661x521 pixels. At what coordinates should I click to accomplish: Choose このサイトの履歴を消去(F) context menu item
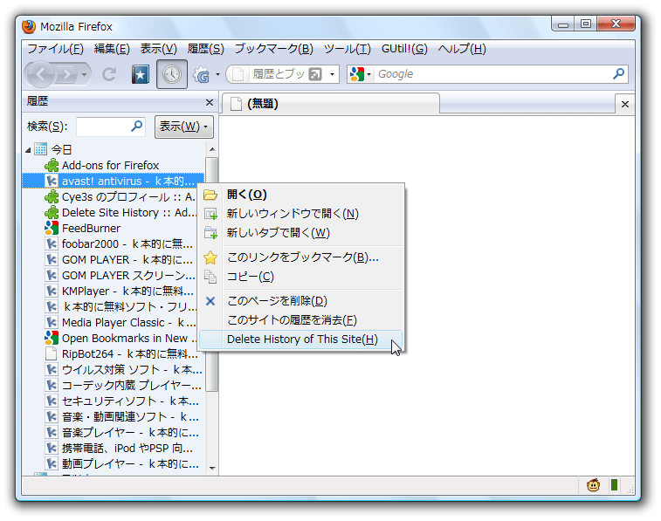click(x=301, y=320)
